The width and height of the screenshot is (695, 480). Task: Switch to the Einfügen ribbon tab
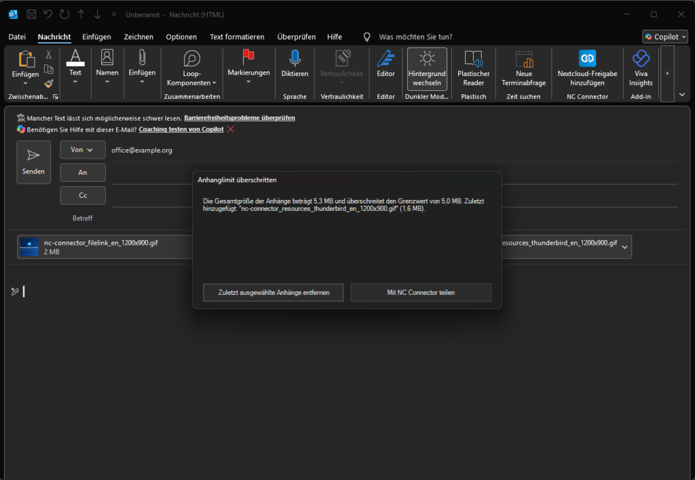click(96, 37)
